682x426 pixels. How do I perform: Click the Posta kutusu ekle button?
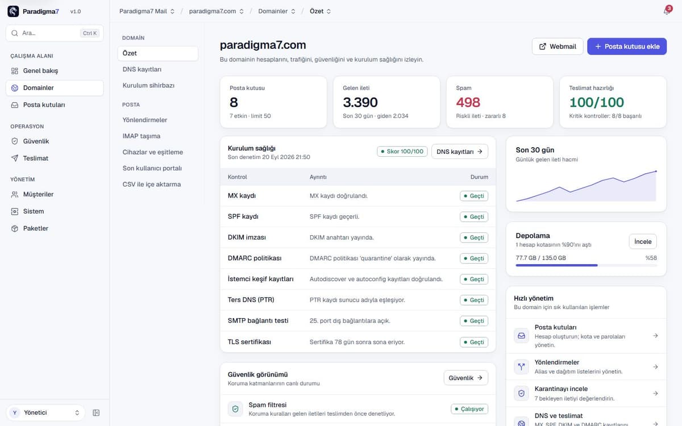[x=627, y=47]
